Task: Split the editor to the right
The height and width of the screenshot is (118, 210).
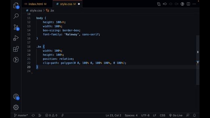Action: point(188,4)
